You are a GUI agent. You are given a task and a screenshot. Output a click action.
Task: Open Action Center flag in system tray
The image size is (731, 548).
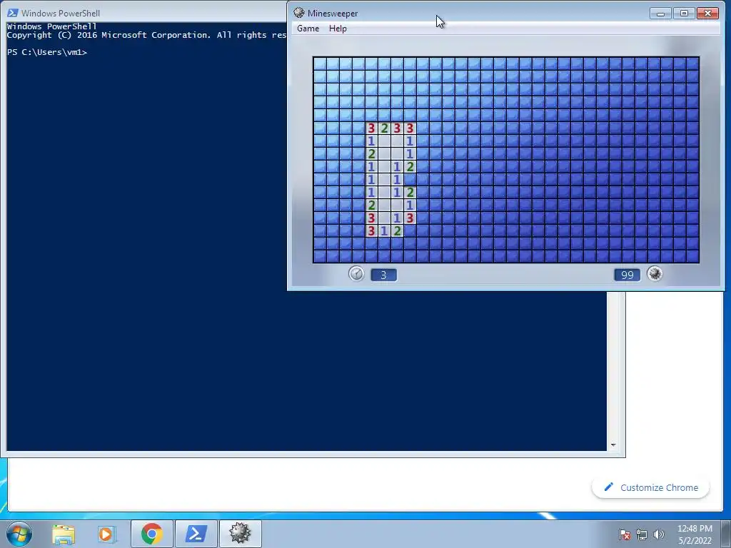(x=625, y=535)
